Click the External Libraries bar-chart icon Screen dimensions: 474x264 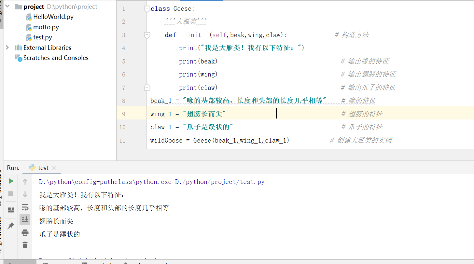coord(19,48)
